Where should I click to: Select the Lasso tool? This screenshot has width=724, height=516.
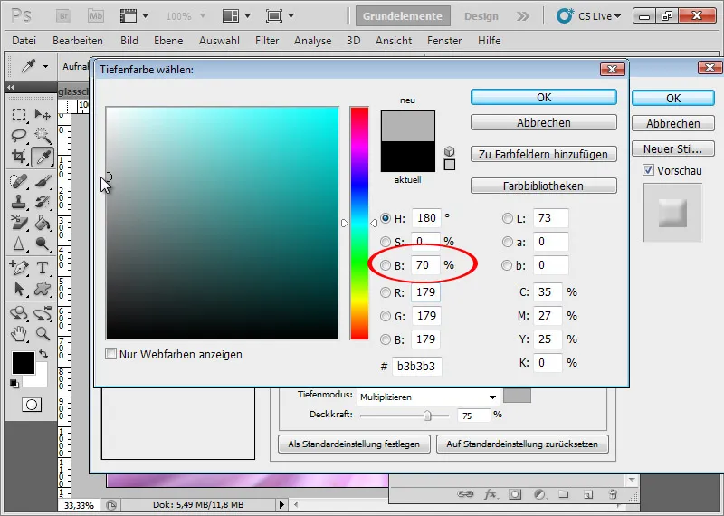[19, 136]
